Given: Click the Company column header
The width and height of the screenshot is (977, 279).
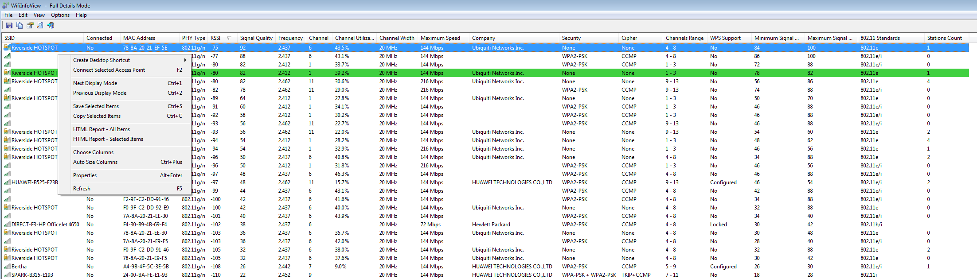Looking at the screenshot, I should 484,38.
